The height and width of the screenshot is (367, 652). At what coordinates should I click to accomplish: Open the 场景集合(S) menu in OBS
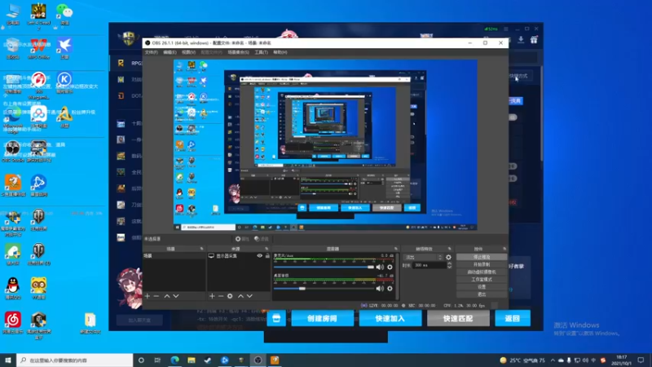(x=238, y=52)
